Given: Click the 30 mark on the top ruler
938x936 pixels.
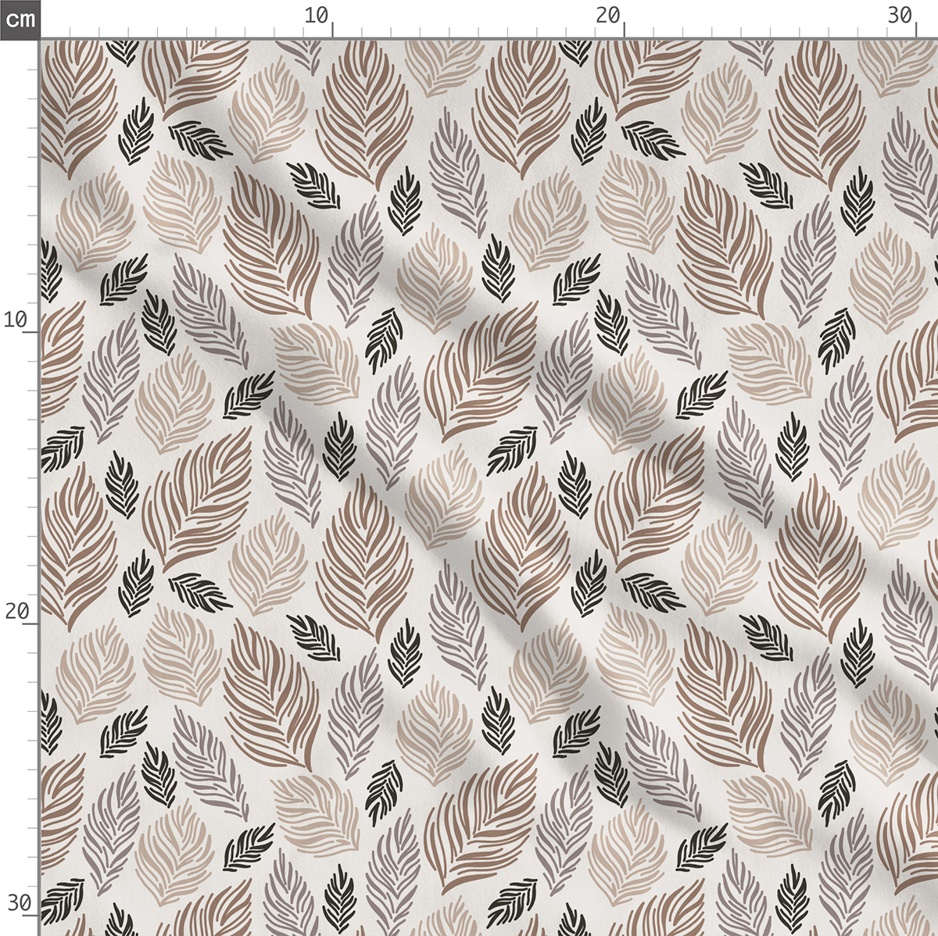Looking at the screenshot, I should click(900, 16).
